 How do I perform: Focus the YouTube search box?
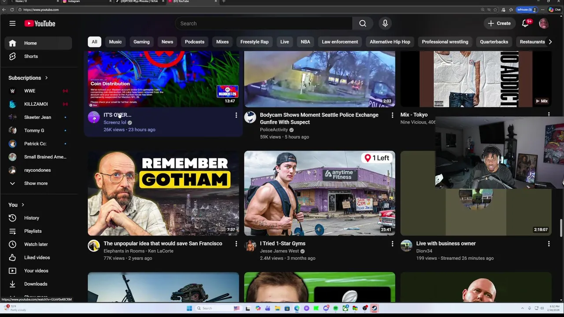click(x=263, y=23)
